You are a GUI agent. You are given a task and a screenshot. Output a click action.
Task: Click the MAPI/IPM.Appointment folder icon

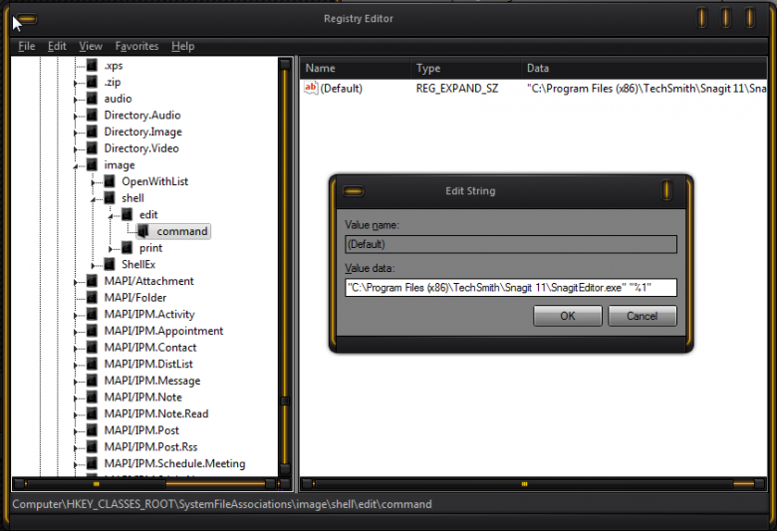click(93, 331)
